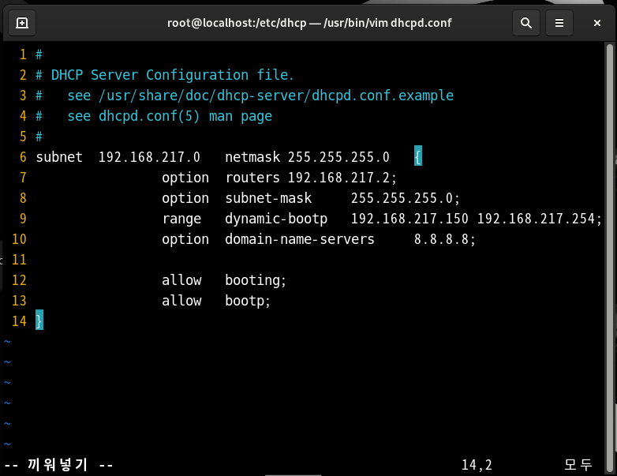Open the hamburger menu
617x476 pixels.
(559, 23)
